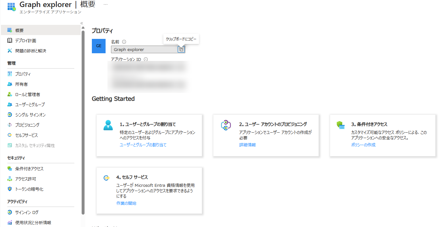This screenshot has height=227, width=444.
Task: Click card title 4. セルフ サービス
Action: click(x=132, y=177)
